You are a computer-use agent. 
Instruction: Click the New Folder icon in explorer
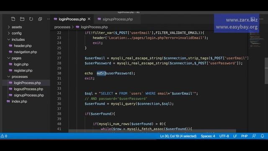pyautogui.click(x=22, y=19)
